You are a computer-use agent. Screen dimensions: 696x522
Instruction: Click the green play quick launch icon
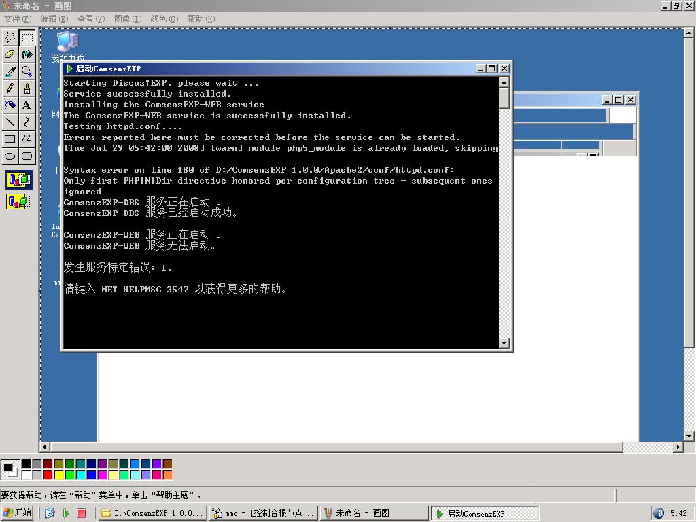click(66, 513)
